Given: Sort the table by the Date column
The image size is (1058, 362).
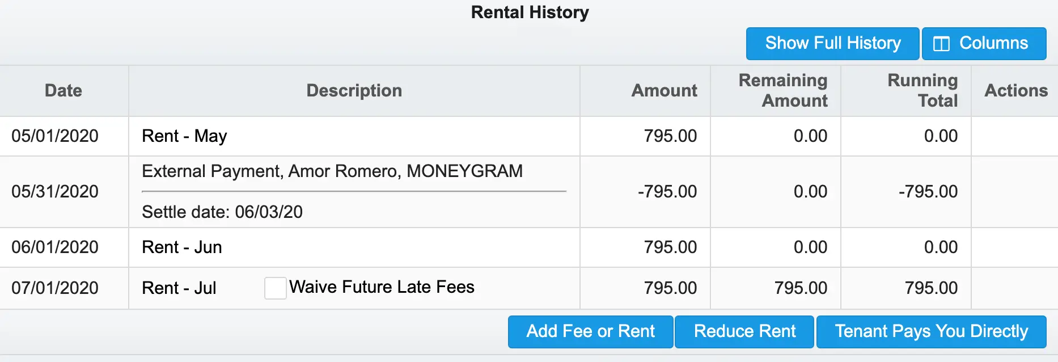Looking at the screenshot, I should click(63, 90).
